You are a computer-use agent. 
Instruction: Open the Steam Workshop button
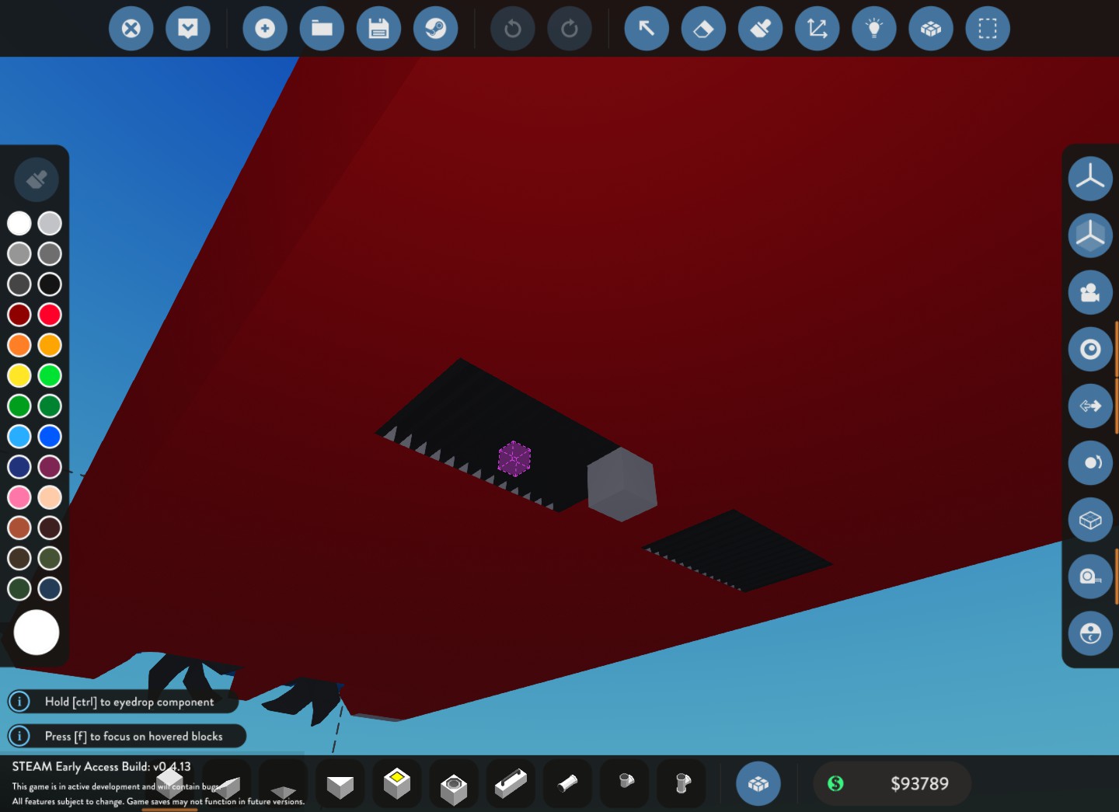coord(435,29)
